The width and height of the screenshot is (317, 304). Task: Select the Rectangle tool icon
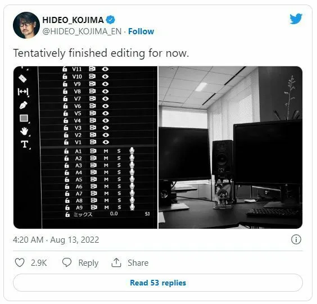(24, 118)
